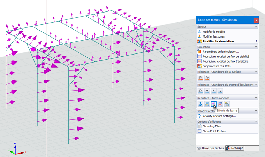Click the Résultats - Autres options header text
Screen dimensions: 265x157
tap(213, 98)
